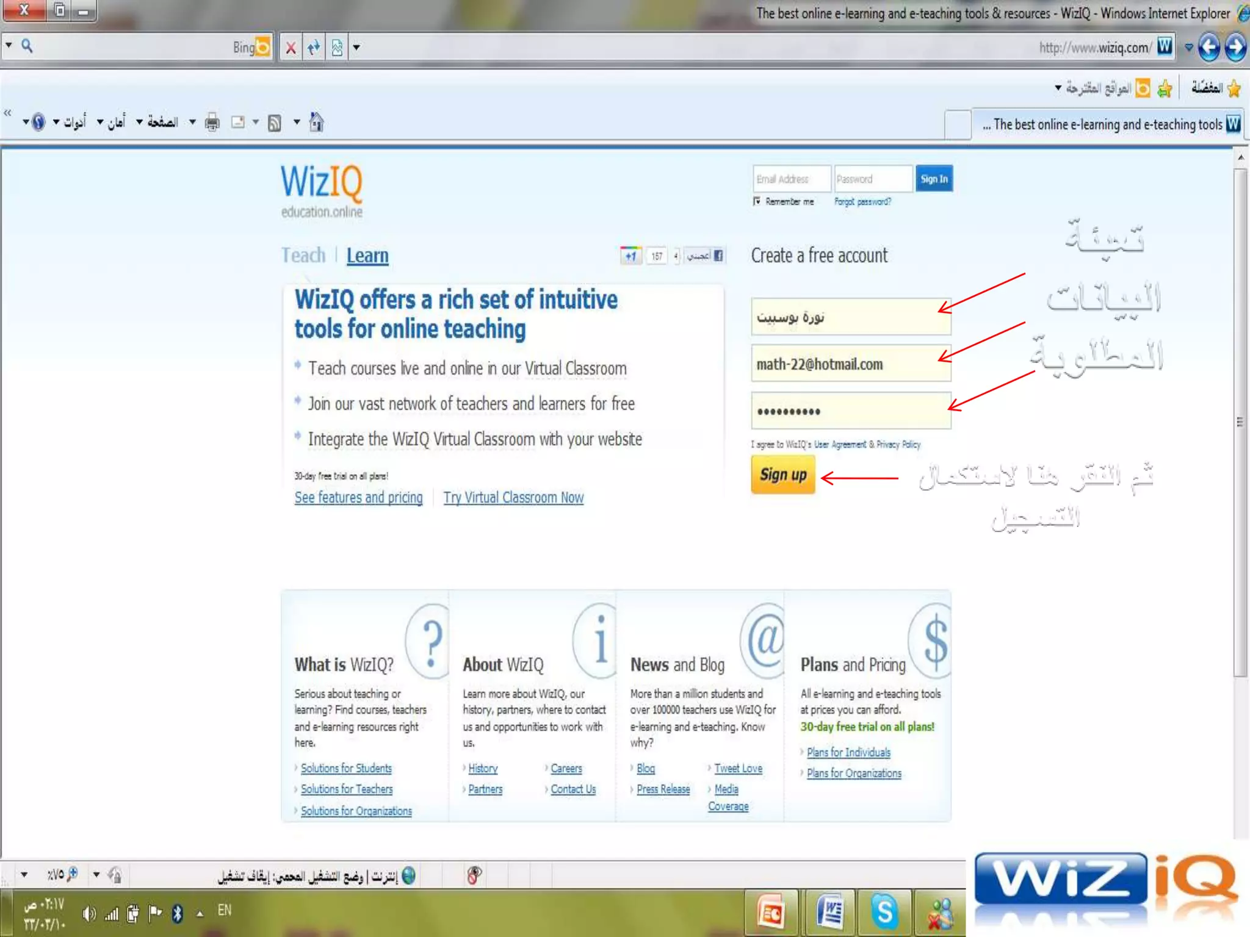Expand the Print options dropdown arrow
This screenshot has width=1250, height=937.
pos(193,123)
